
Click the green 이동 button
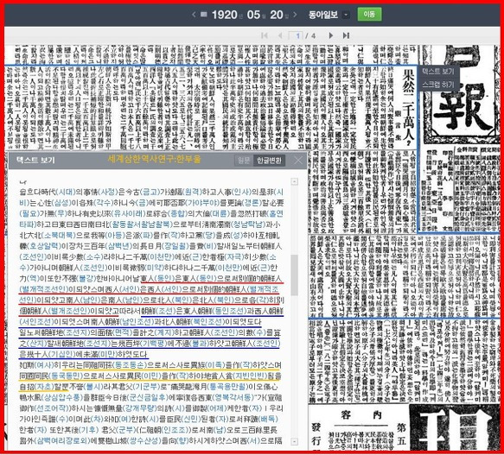370,15
